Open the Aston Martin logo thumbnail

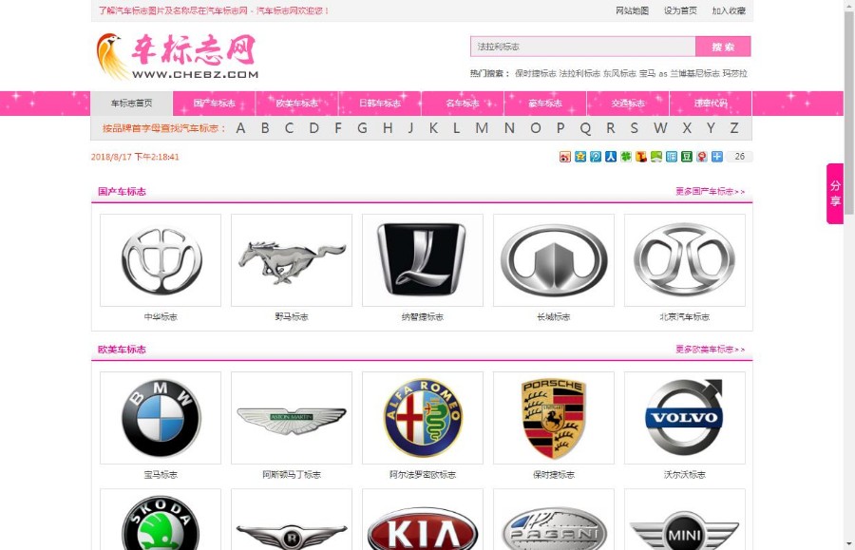292,418
